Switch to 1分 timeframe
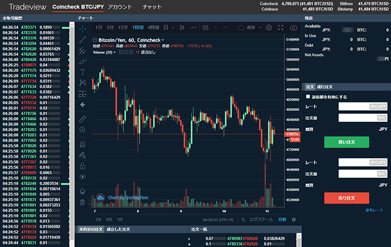The height and width of the screenshot is (247, 391). coord(98,28)
